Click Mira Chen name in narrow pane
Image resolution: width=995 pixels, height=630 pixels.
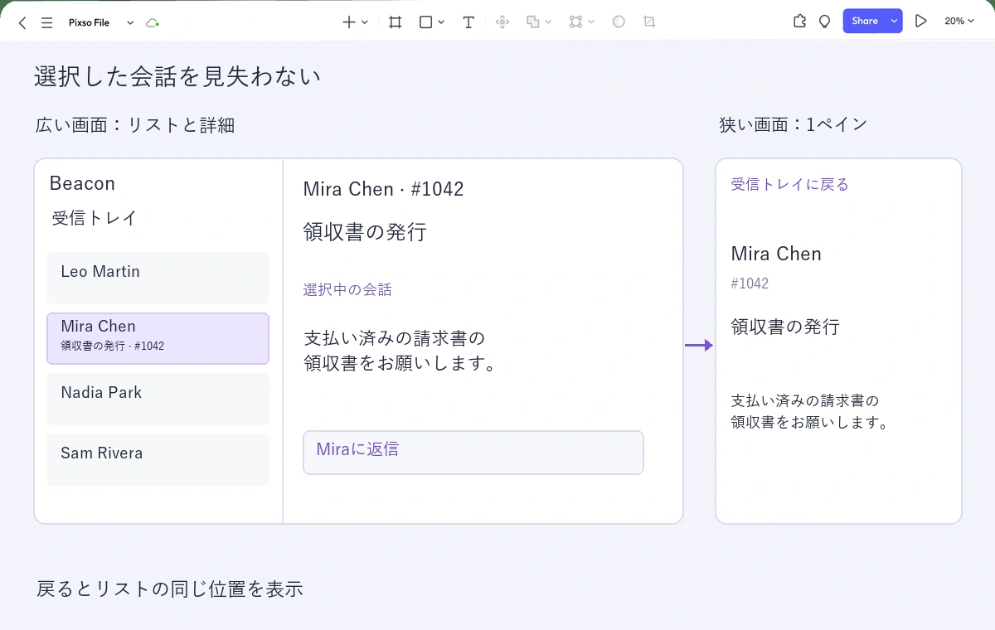tap(776, 254)
